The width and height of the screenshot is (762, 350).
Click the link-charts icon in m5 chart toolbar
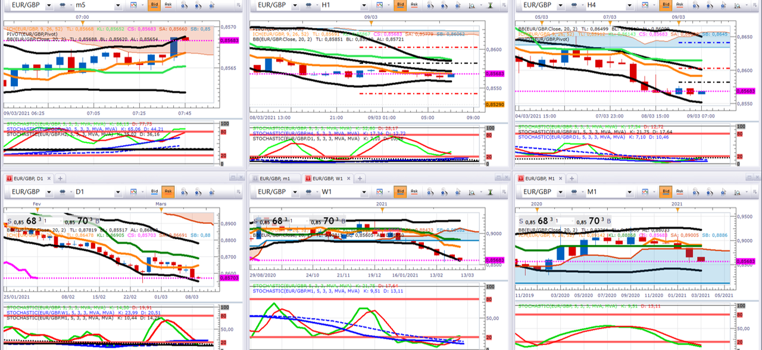63,5
